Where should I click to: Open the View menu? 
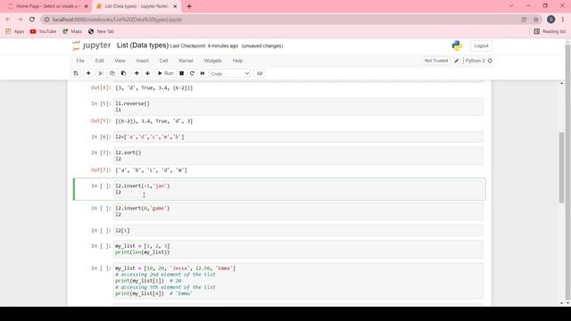(120, 61)
